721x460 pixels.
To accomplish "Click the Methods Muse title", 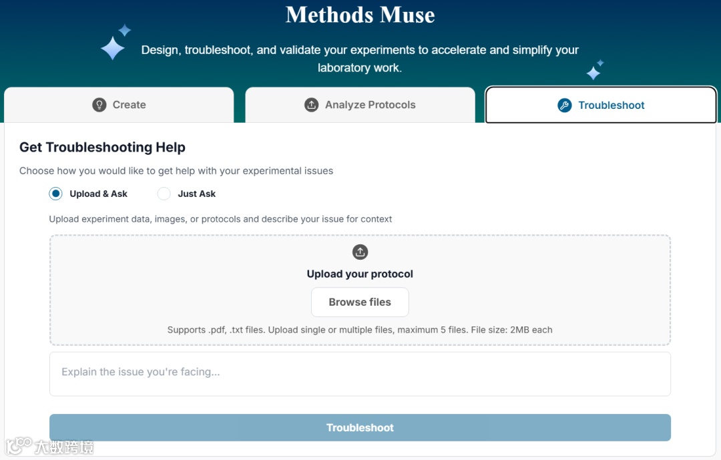I will click(360, 15).
